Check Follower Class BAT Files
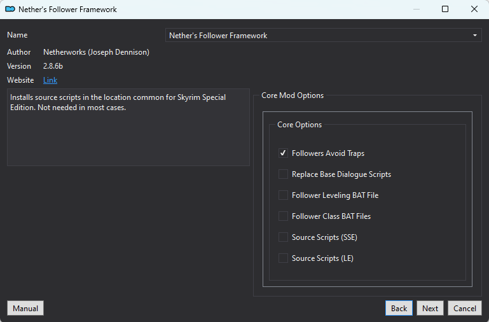 283,216
